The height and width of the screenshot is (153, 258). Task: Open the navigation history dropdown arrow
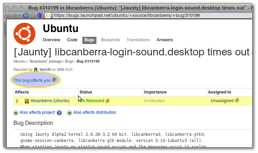20,16
